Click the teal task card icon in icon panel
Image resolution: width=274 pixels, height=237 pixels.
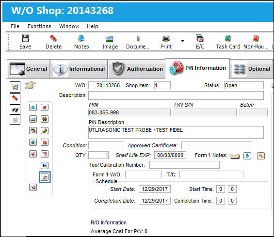click(33, 142)
